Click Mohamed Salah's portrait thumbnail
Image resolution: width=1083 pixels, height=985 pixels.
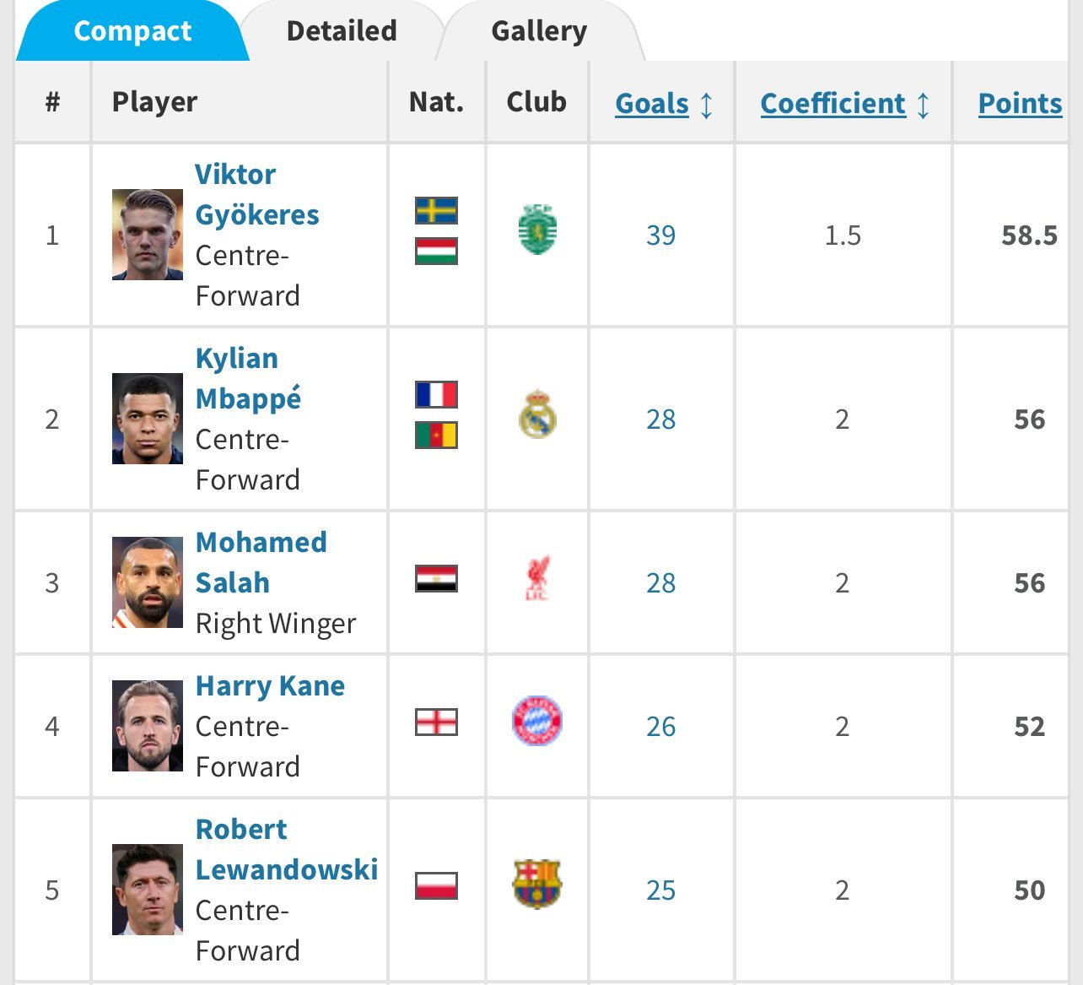(x=148, y=582)
